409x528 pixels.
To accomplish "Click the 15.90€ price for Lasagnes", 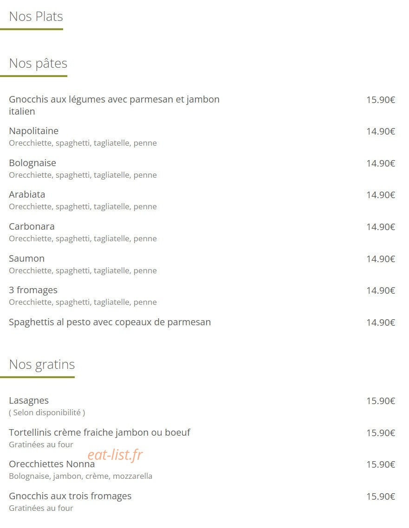I will point(381,401).
